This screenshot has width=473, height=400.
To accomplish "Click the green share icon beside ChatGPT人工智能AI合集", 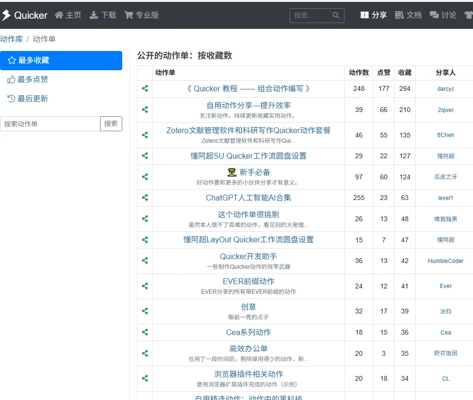I will 144,198.
